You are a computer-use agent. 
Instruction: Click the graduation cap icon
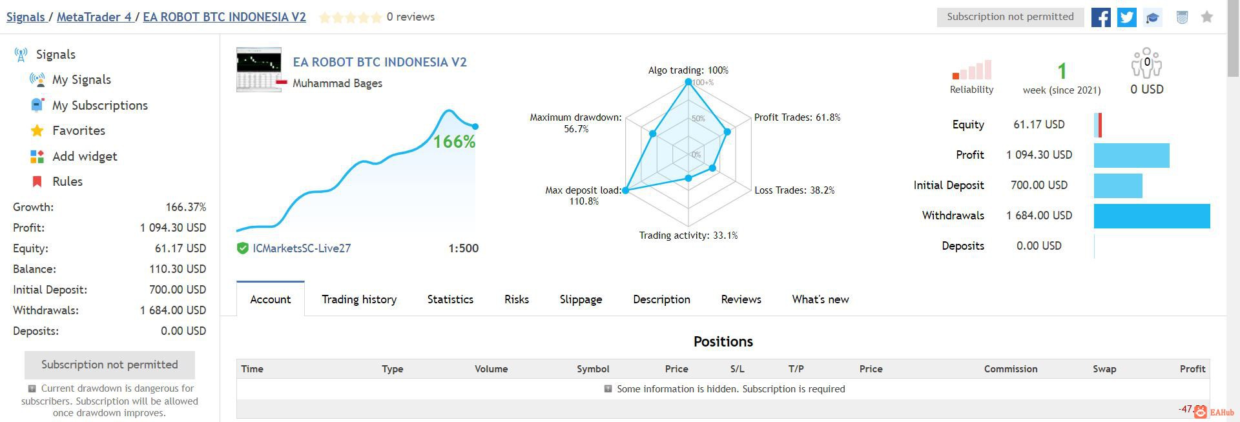[x=1153, y=17]
